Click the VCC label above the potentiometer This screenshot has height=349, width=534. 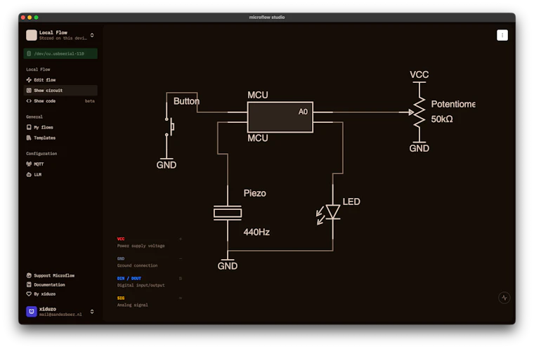point(419,74)
